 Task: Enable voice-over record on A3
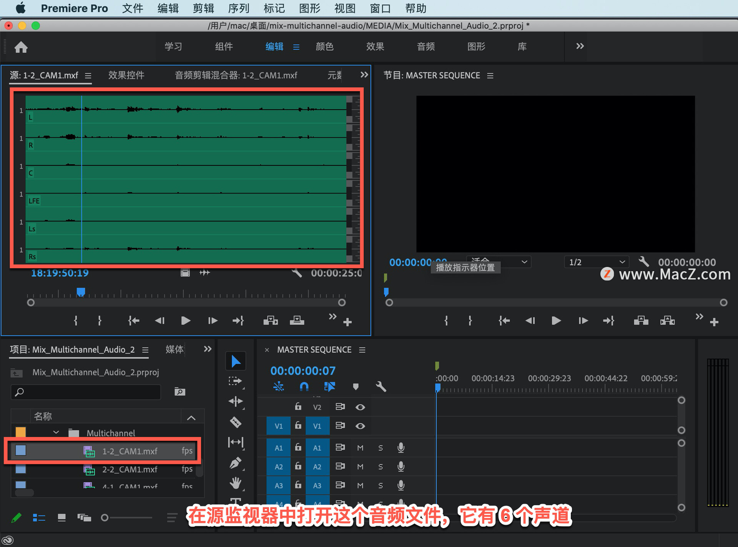point(401,485)
